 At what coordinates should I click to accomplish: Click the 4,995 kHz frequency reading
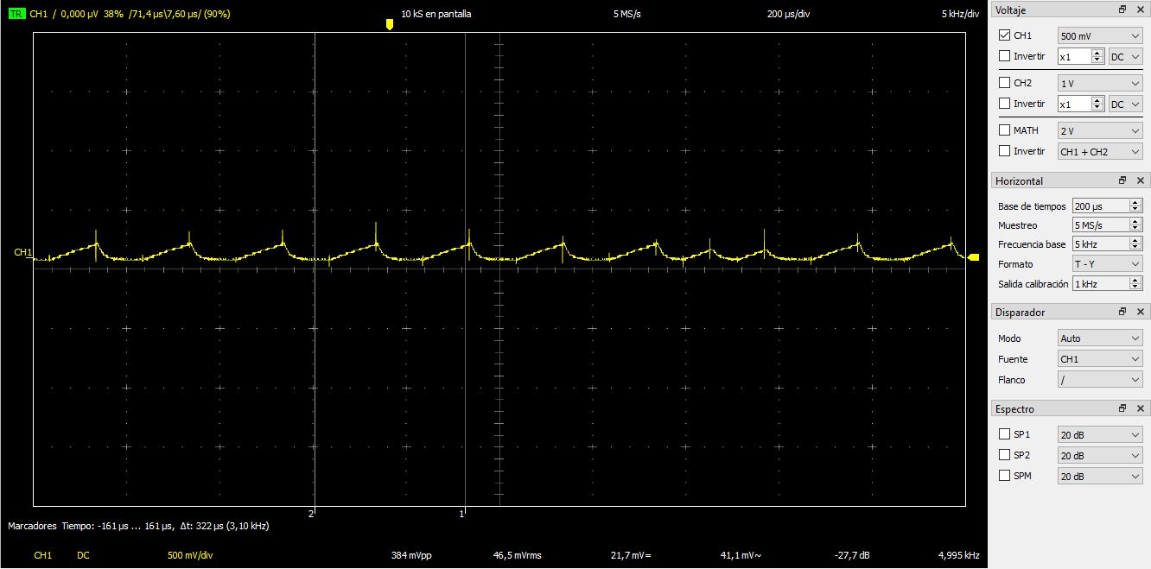point(958,555)
